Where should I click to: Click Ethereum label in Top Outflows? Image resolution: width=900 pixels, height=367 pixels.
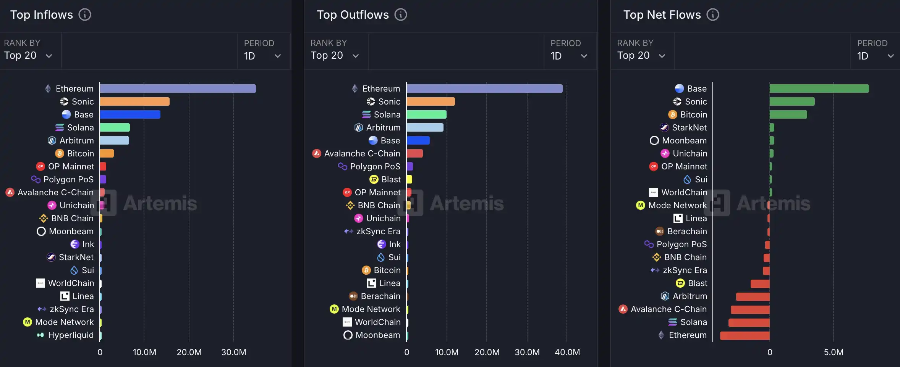pyautogui.click(x=381, y=89)
